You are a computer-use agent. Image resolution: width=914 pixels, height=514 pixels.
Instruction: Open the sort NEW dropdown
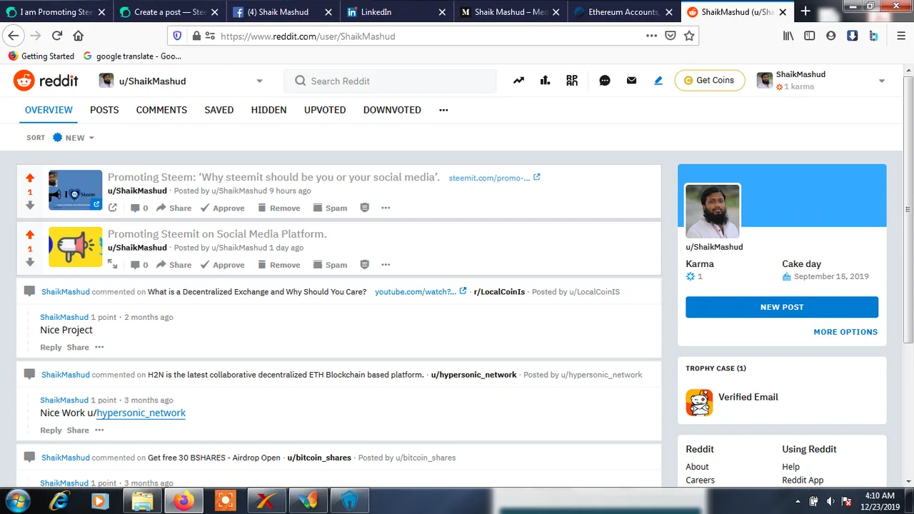[x=74, y=137]
